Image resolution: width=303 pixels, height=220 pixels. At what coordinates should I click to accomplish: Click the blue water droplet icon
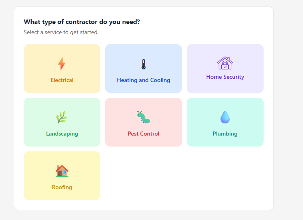coord(225,117)
